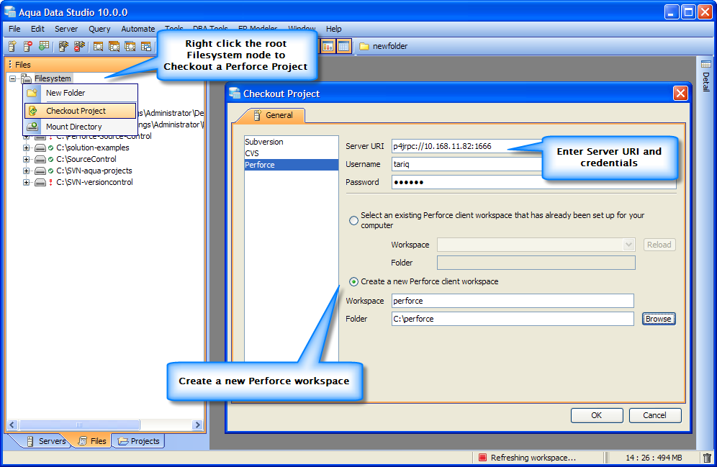The width and height of the screenshot is (717, 467).
Task: Click the bar chart toolbar icon
Action: (328, 46)
